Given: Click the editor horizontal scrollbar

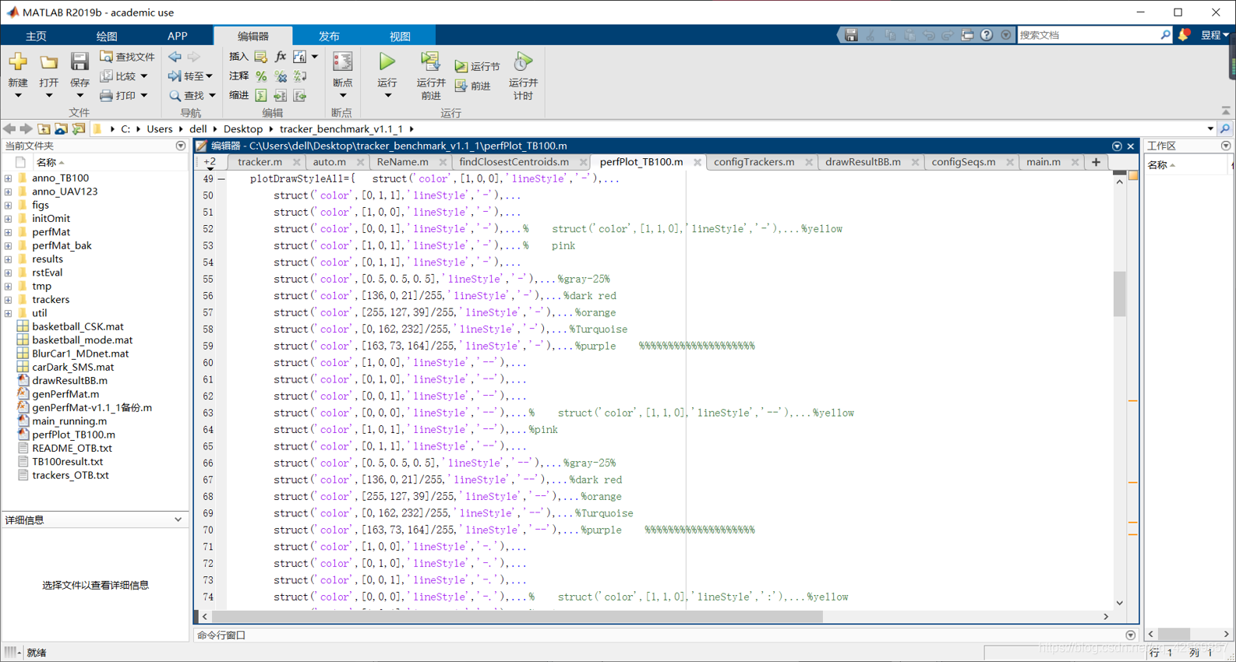Looking at the screenshot, I should coord(519,617).
